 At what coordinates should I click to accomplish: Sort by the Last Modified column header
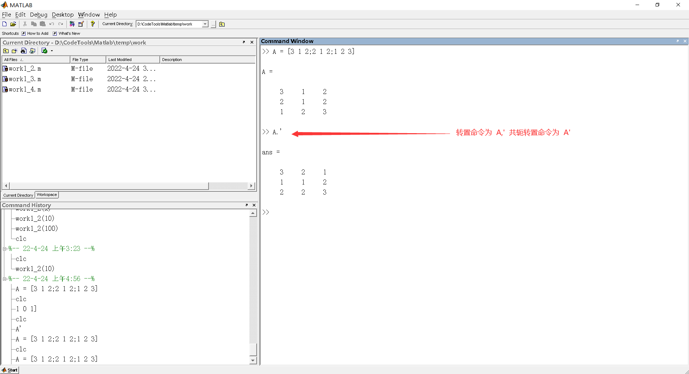coord(133,60)
